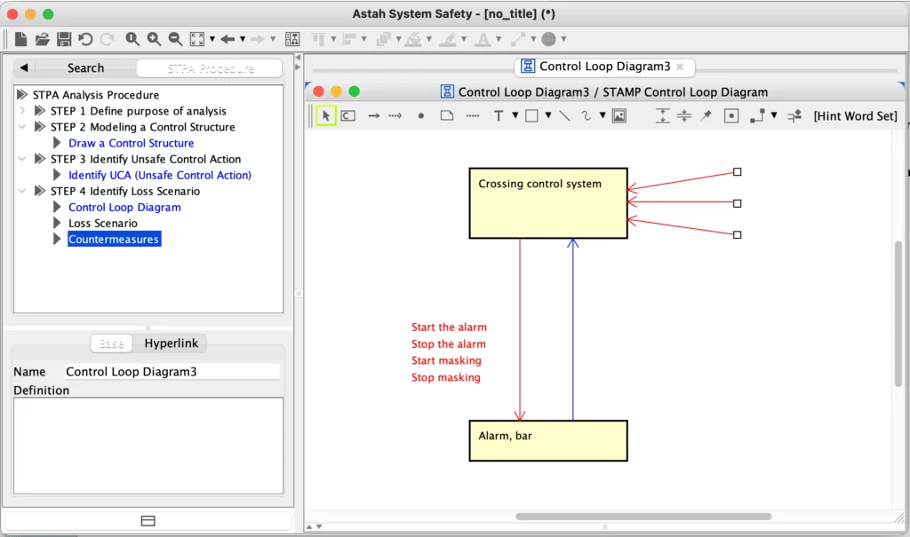Toggle the pin mode icon
Image resolution: width=910 pixels, height=537 pixels.
click(706, 115)
